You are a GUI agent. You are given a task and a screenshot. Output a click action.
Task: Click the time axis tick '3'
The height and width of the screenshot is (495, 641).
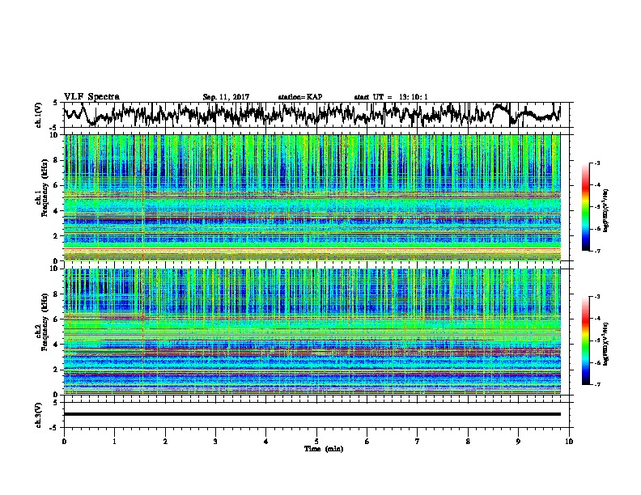pos(215,442)
